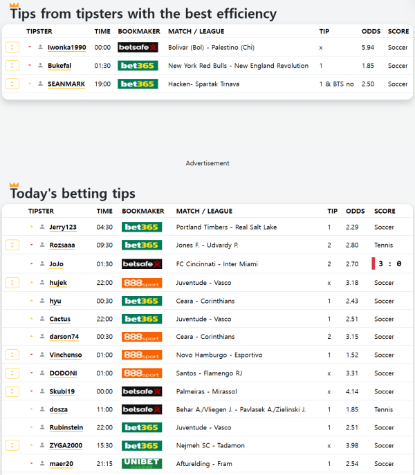Click the user icon beside SEANMARK
Screen dimensions: 415x475
point(41,84)
